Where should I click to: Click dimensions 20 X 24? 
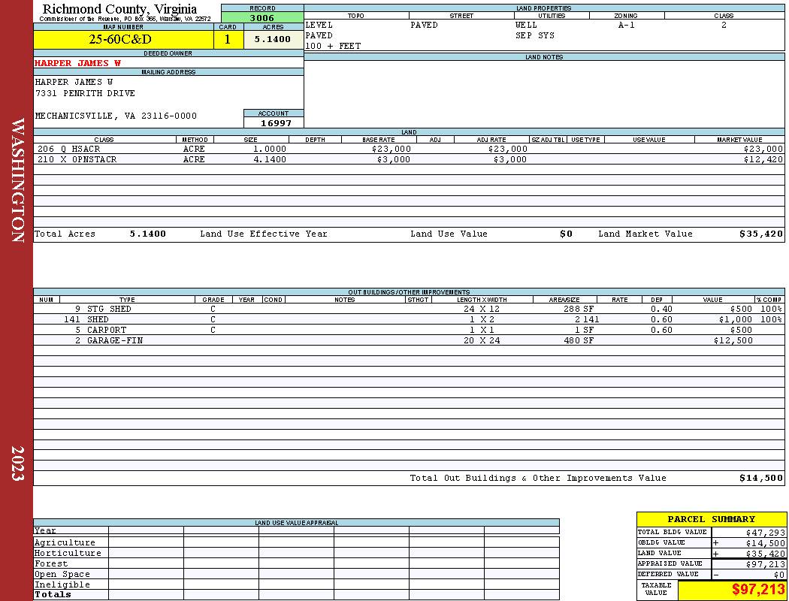click(x=482, y=340)
